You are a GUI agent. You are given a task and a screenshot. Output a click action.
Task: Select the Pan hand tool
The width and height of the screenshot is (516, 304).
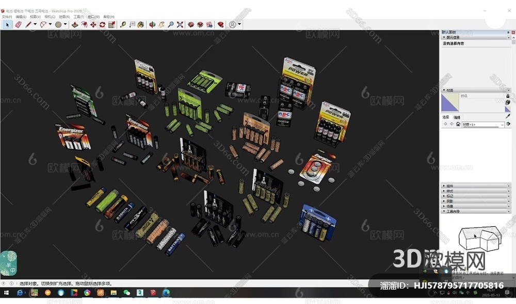point(162,25)
